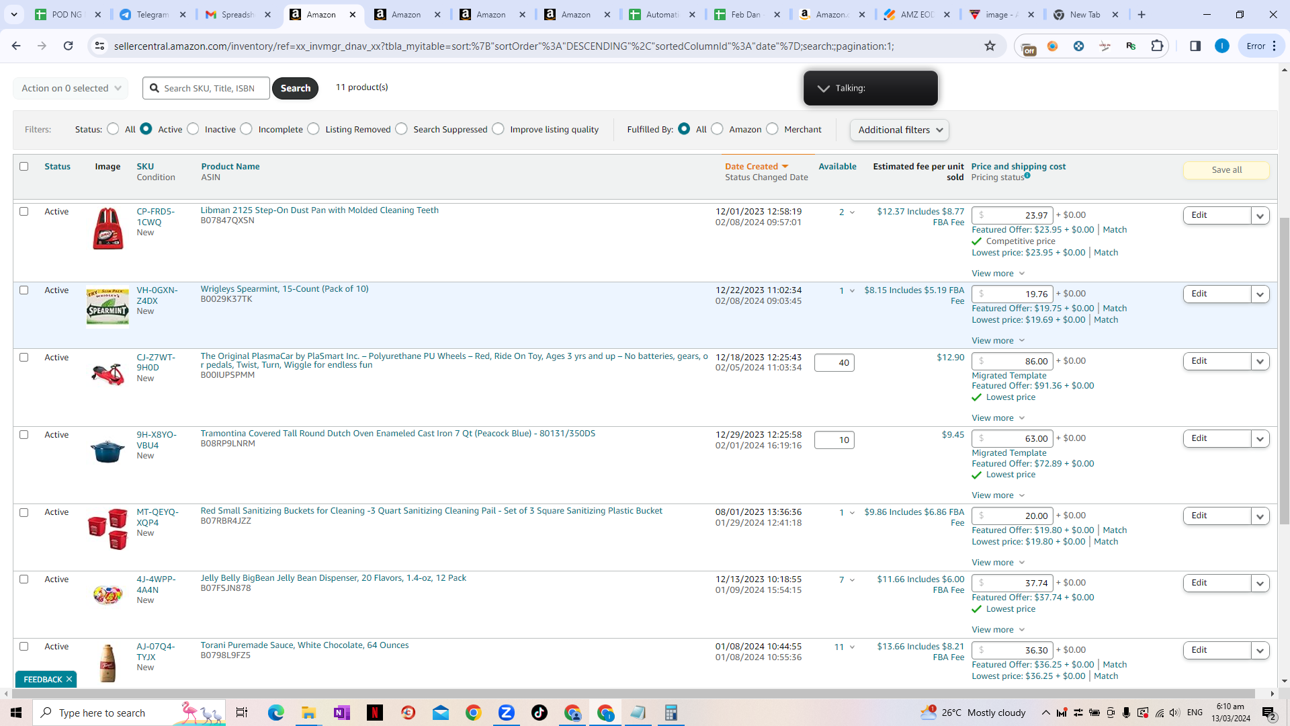The image size is (1290, 726).
Task: Open the Action on 0 selected dropdown
Action: tap(71, 88)
